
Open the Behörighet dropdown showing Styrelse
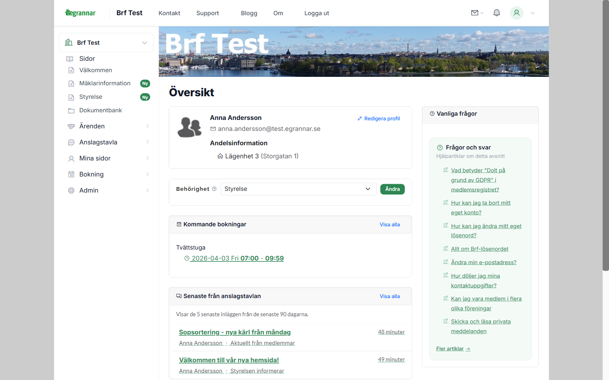coord(299,189)
